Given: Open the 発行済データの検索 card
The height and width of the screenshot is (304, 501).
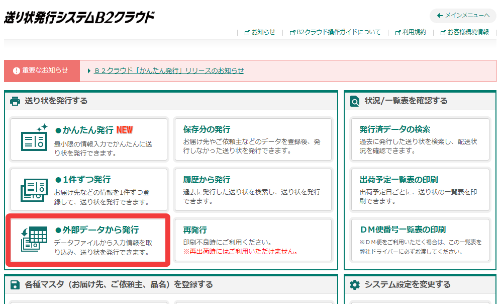Looking at the screenshot, I should coord(420,139).
